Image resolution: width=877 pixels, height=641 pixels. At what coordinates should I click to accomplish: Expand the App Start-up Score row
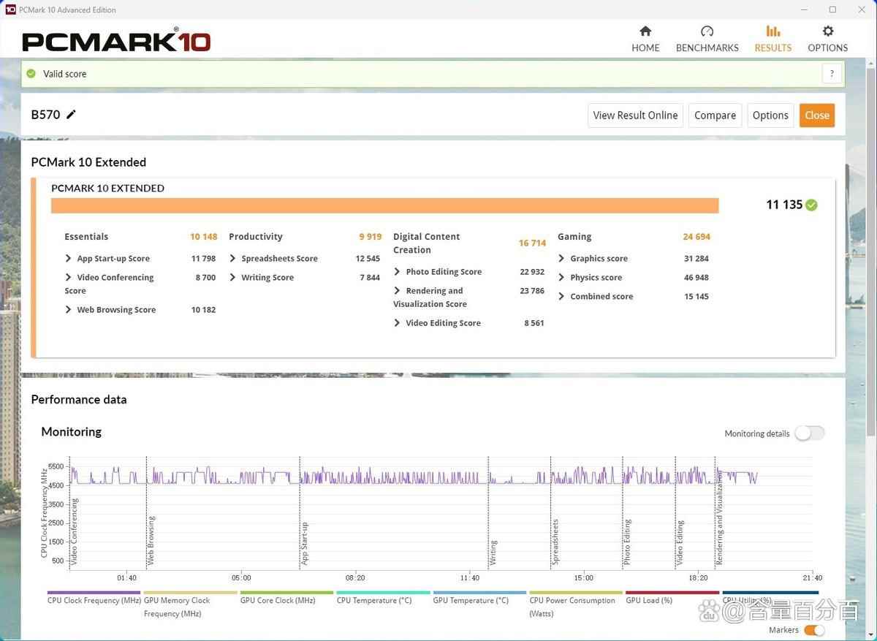69,259
